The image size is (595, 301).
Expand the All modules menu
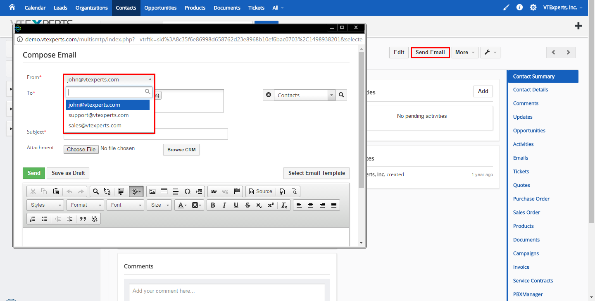click(278, 8)
